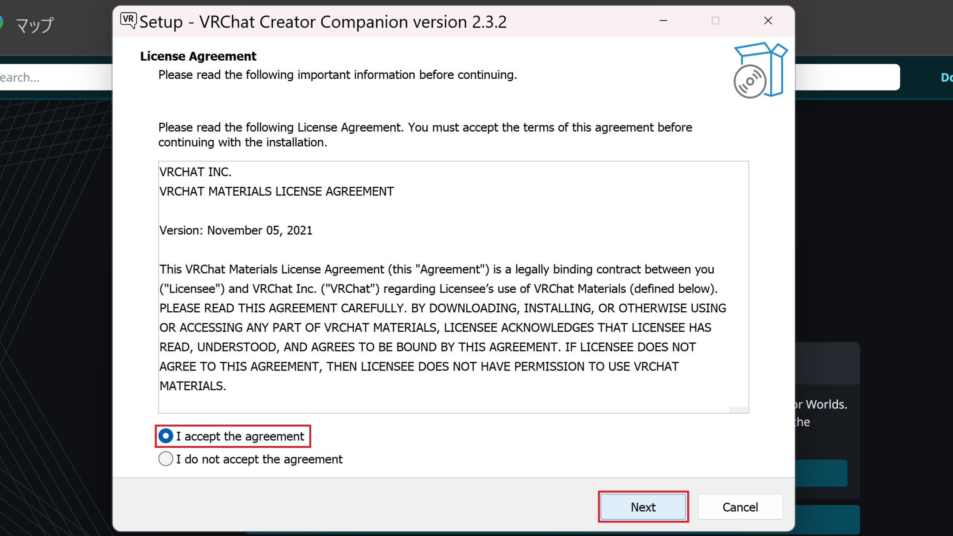
Task: Click the cut-off 'Do' link at top right
Action: (947, 77)
